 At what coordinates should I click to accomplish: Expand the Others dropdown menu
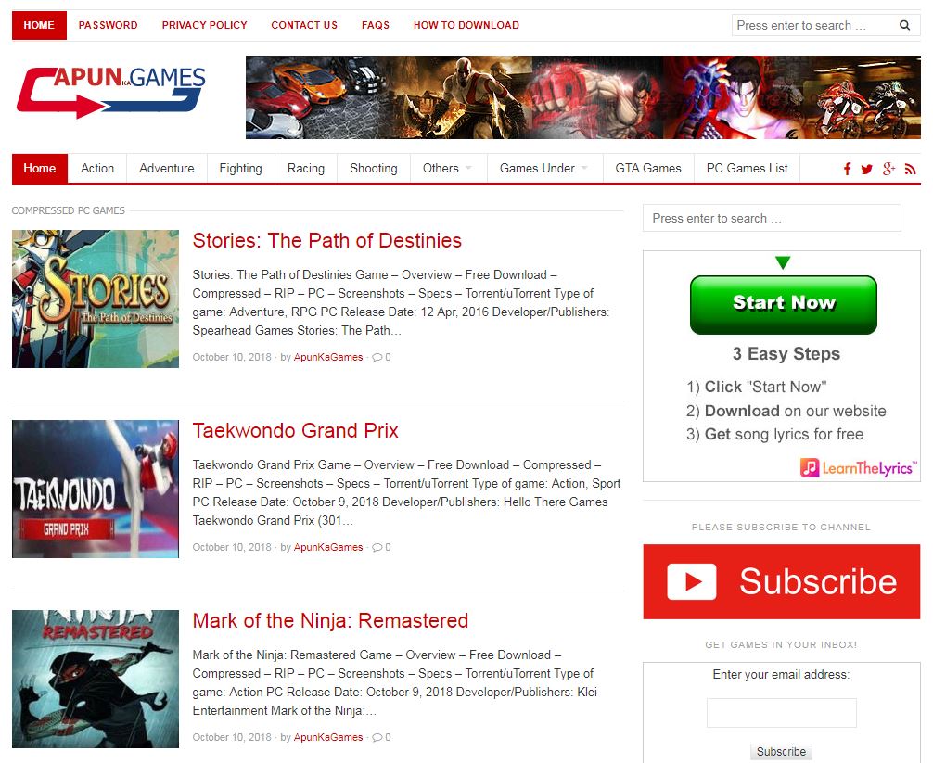447,168
